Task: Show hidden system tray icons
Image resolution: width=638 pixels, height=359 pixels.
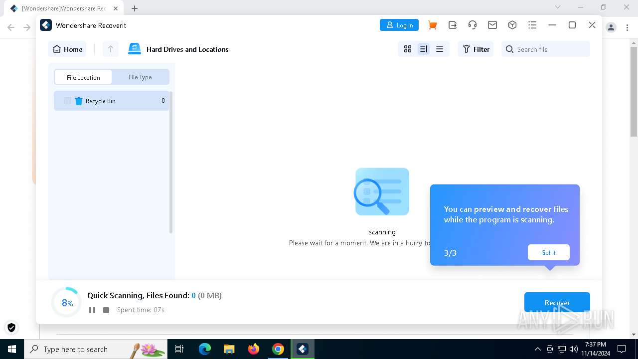Action: click(537, 349)
